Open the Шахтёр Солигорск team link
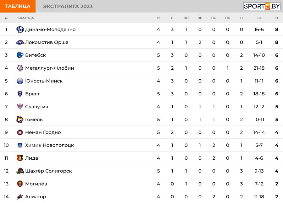 [x=48, y=171]
